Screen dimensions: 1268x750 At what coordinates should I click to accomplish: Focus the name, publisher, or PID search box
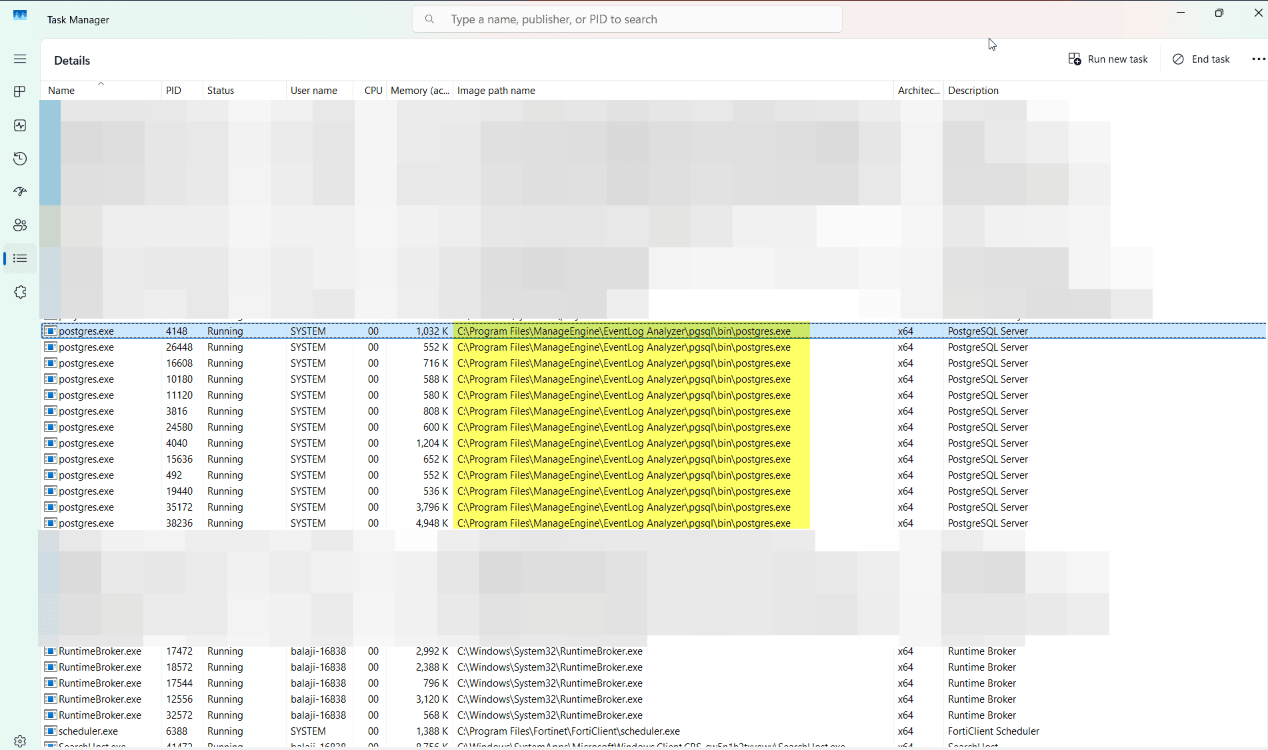[627, 19]
